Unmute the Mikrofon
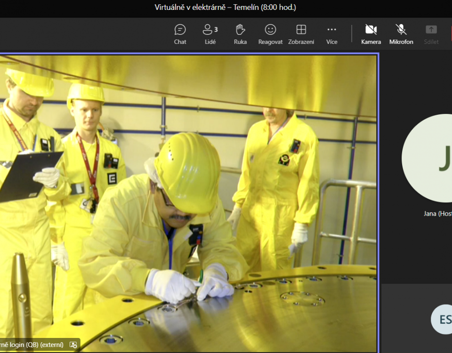This screenshot has width=452, height=353. [x=401, y=34]
